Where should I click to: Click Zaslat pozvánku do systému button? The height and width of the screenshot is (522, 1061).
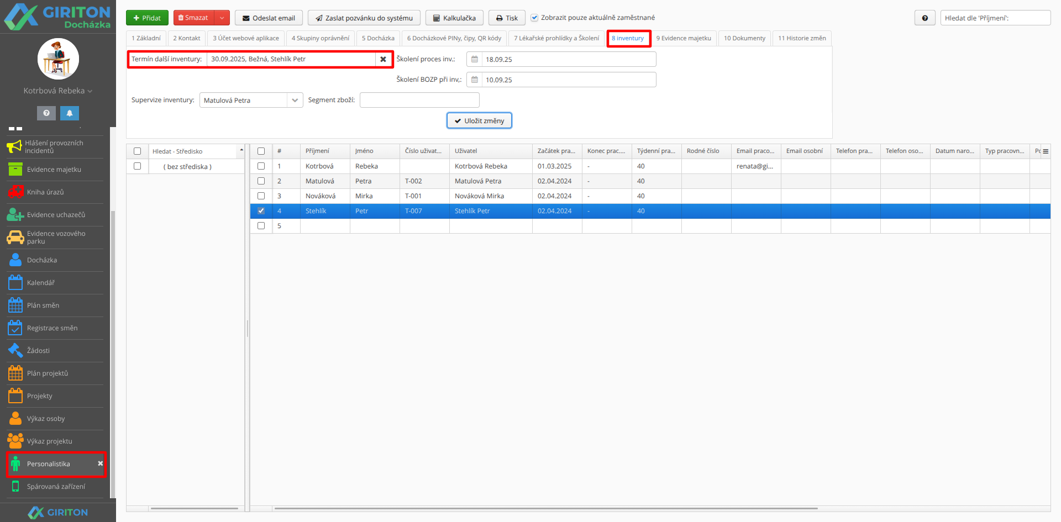coord(364,18)
